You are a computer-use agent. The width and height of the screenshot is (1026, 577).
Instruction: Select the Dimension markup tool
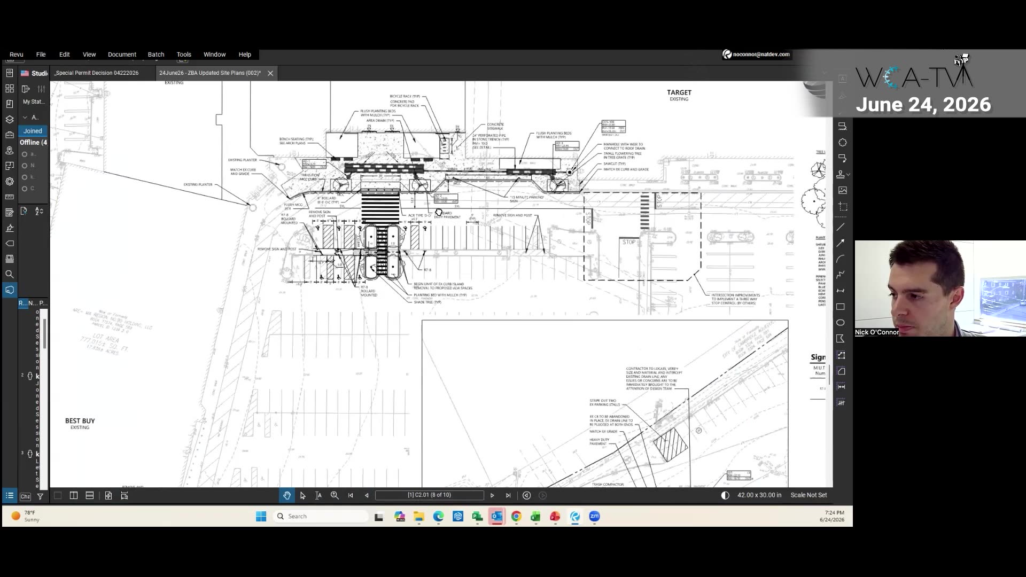841,291
